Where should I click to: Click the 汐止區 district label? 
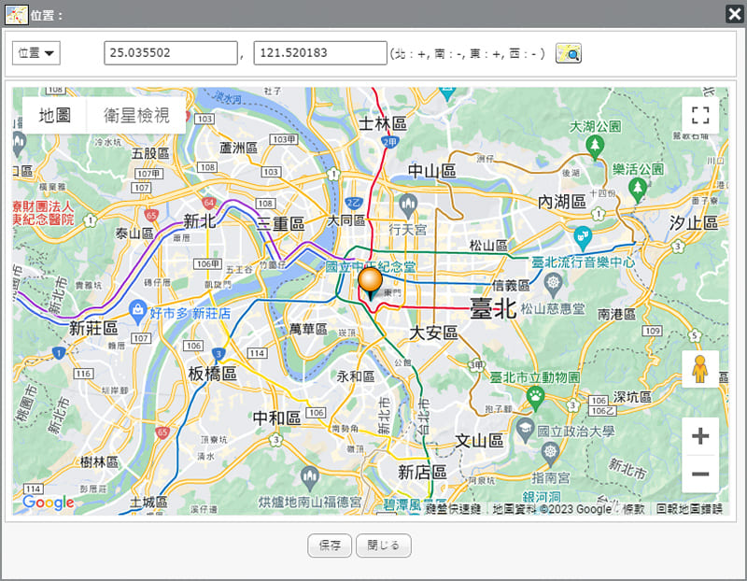(694, 222)
